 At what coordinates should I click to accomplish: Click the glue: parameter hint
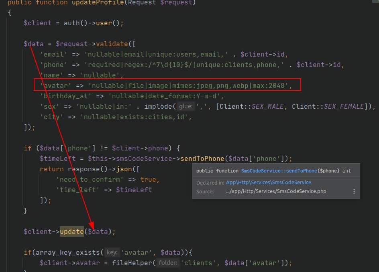186,107
